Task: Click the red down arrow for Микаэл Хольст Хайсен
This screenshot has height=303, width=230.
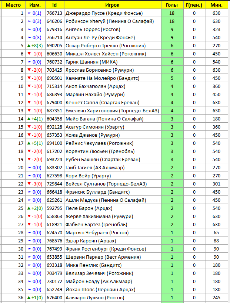Action: tap(29, 54)
